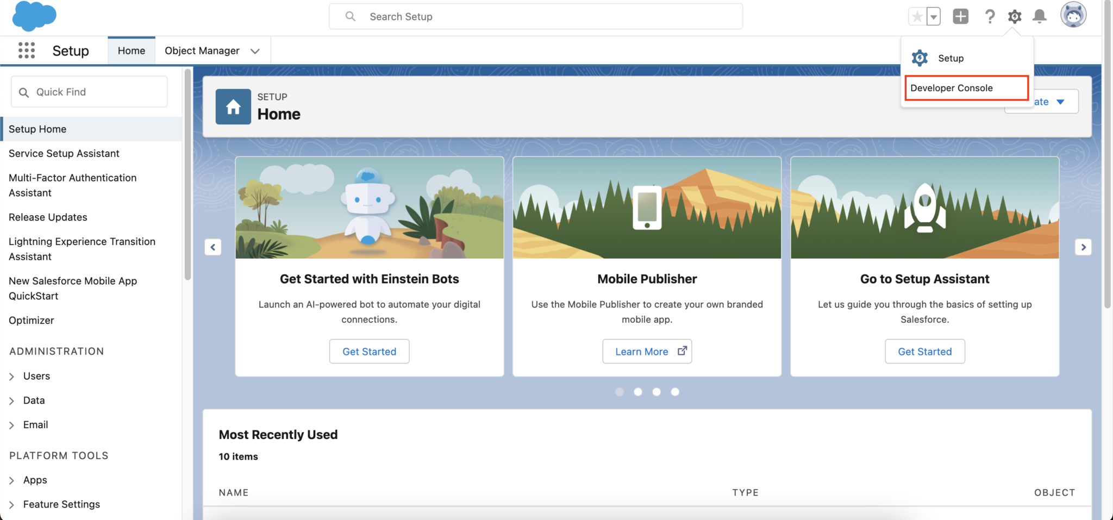Image resolution: width=1113 pixels, height=520 pixels.
Task: Go to the previous carousel card
Action: pyautogui.click(x=213, y=247)
